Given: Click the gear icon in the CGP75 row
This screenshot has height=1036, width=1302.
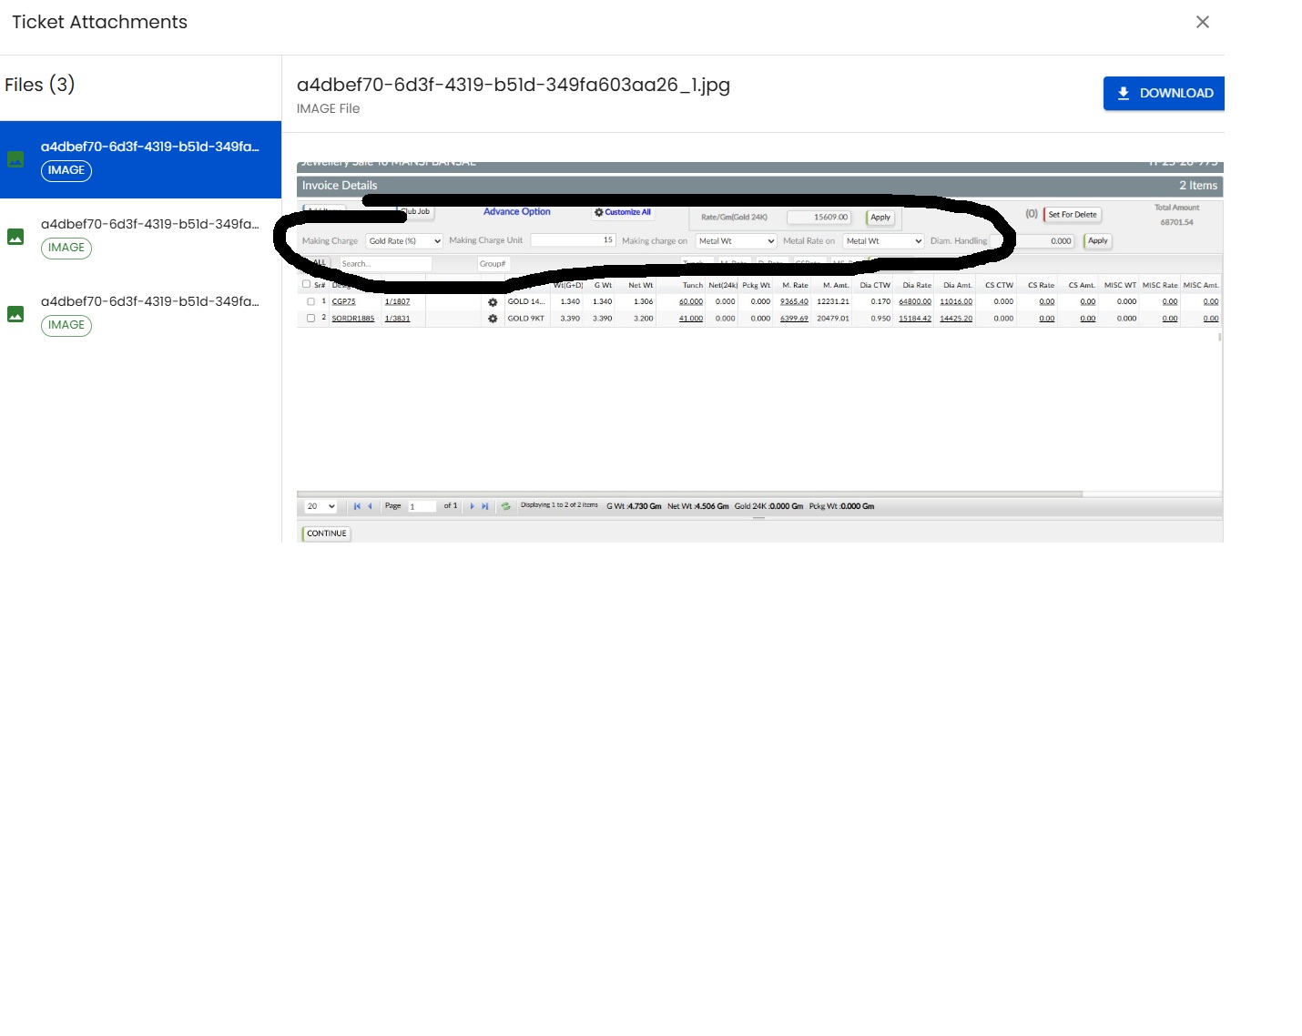Looking at the screenshot, I should coord(493,302).
